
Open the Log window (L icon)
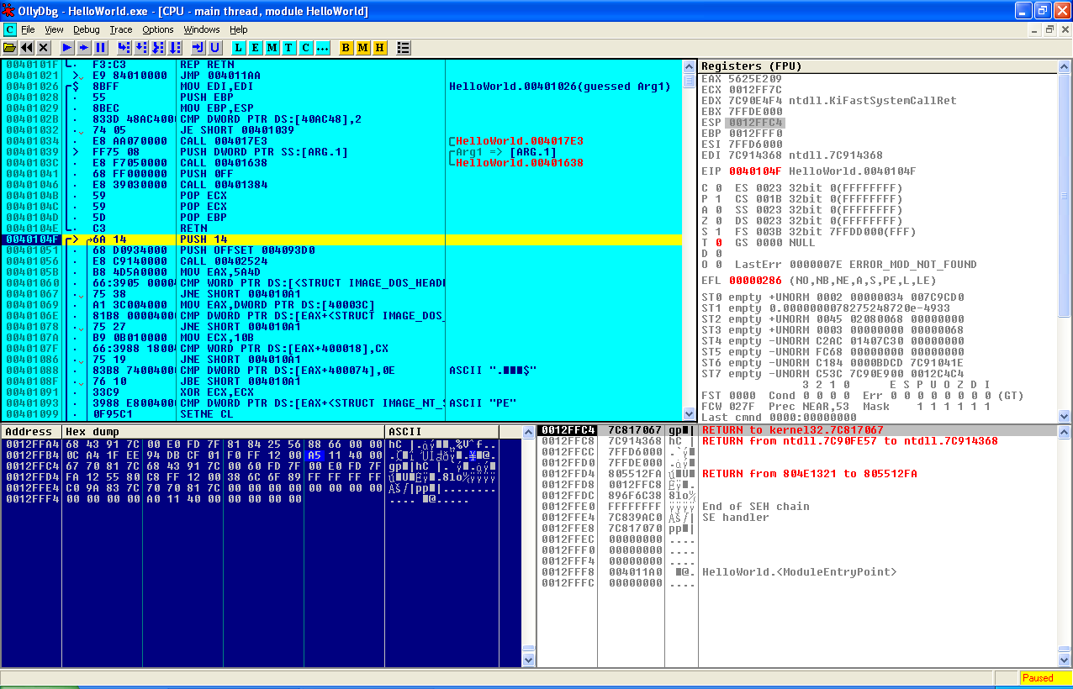tap(239, 48)
